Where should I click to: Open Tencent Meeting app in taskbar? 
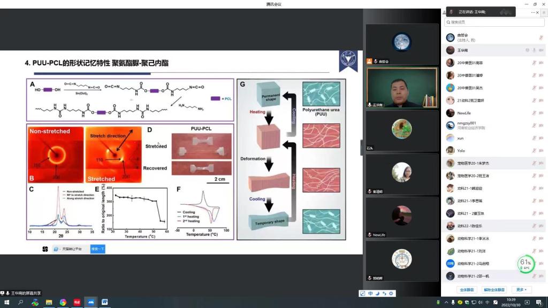90,302
